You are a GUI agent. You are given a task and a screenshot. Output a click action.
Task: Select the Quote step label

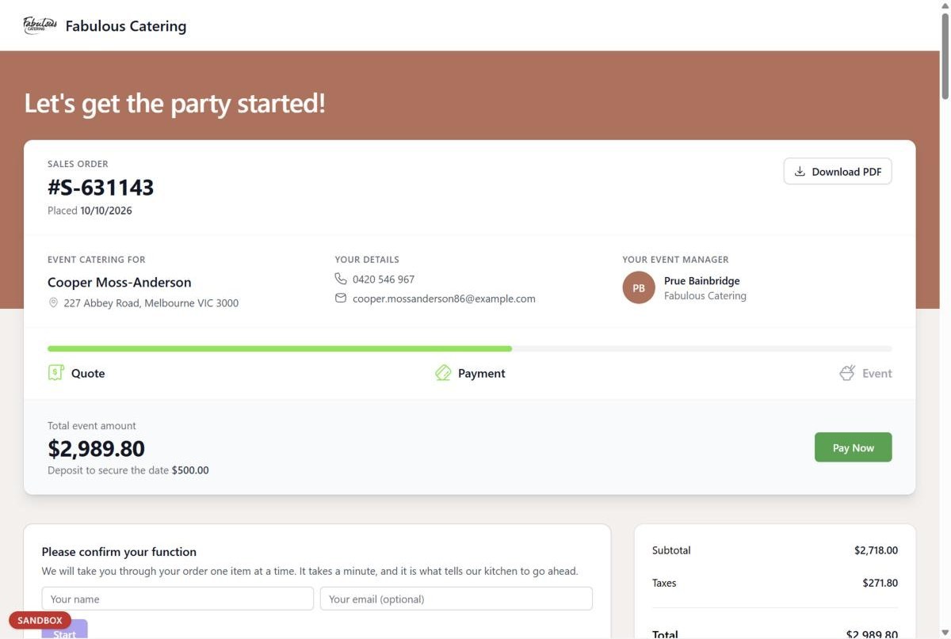click(88, 373)
